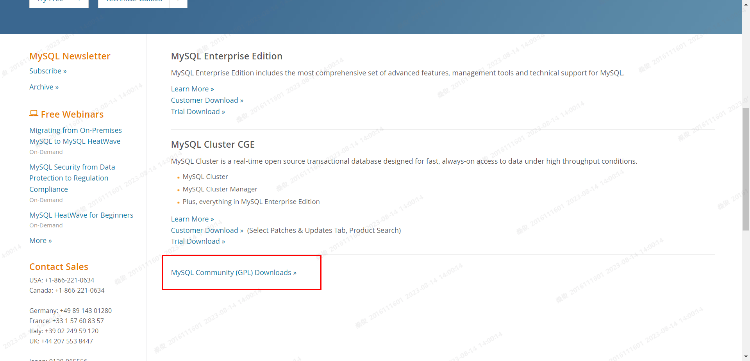This screenshot has height=361, width=750.
Task: Click the vertical page scrollbar thumb
Action: tap(746, 169)
